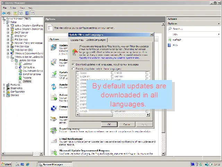222x167 pixels.
Task: Click Options pane scroll down arrow
Action: click(163, 154)
